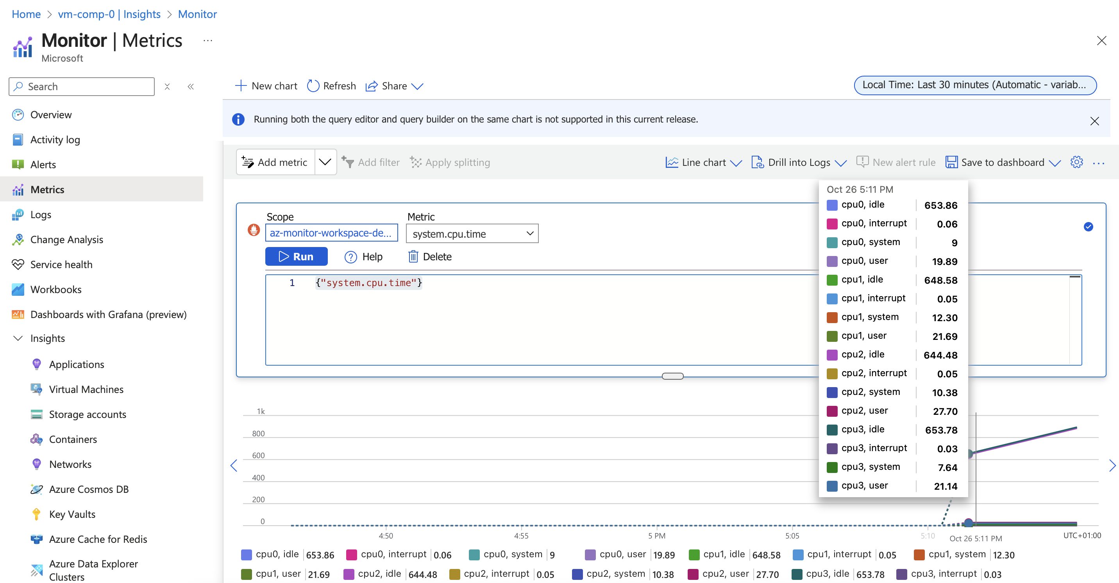Toggle the cpu0, idle series in legend

point(277,555)
